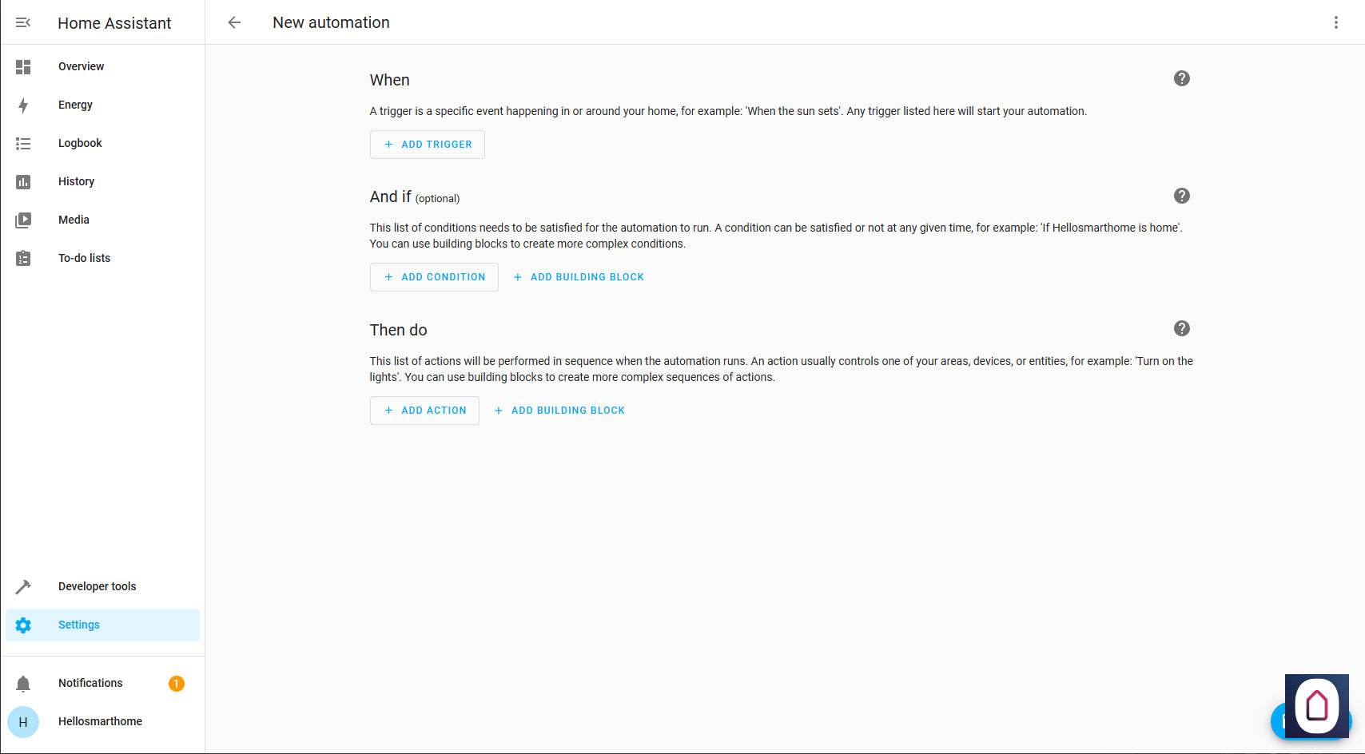The image size is (1365, 754).
Task: Open the Media player icon
Action: 23,220
